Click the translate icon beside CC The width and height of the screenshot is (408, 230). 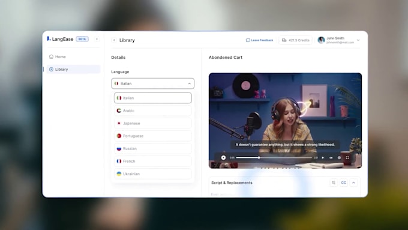tap(334, 183)
